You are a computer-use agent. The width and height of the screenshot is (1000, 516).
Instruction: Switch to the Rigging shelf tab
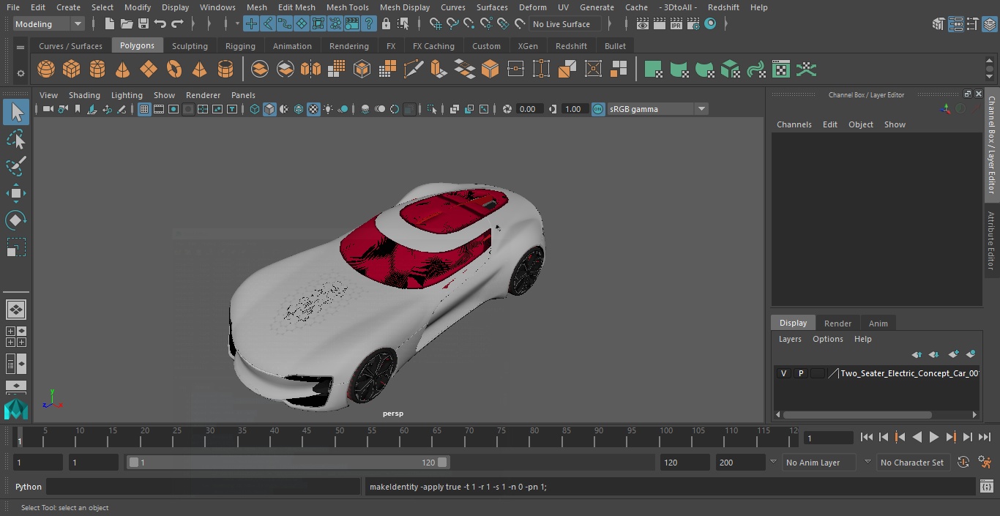coord(240,46)
